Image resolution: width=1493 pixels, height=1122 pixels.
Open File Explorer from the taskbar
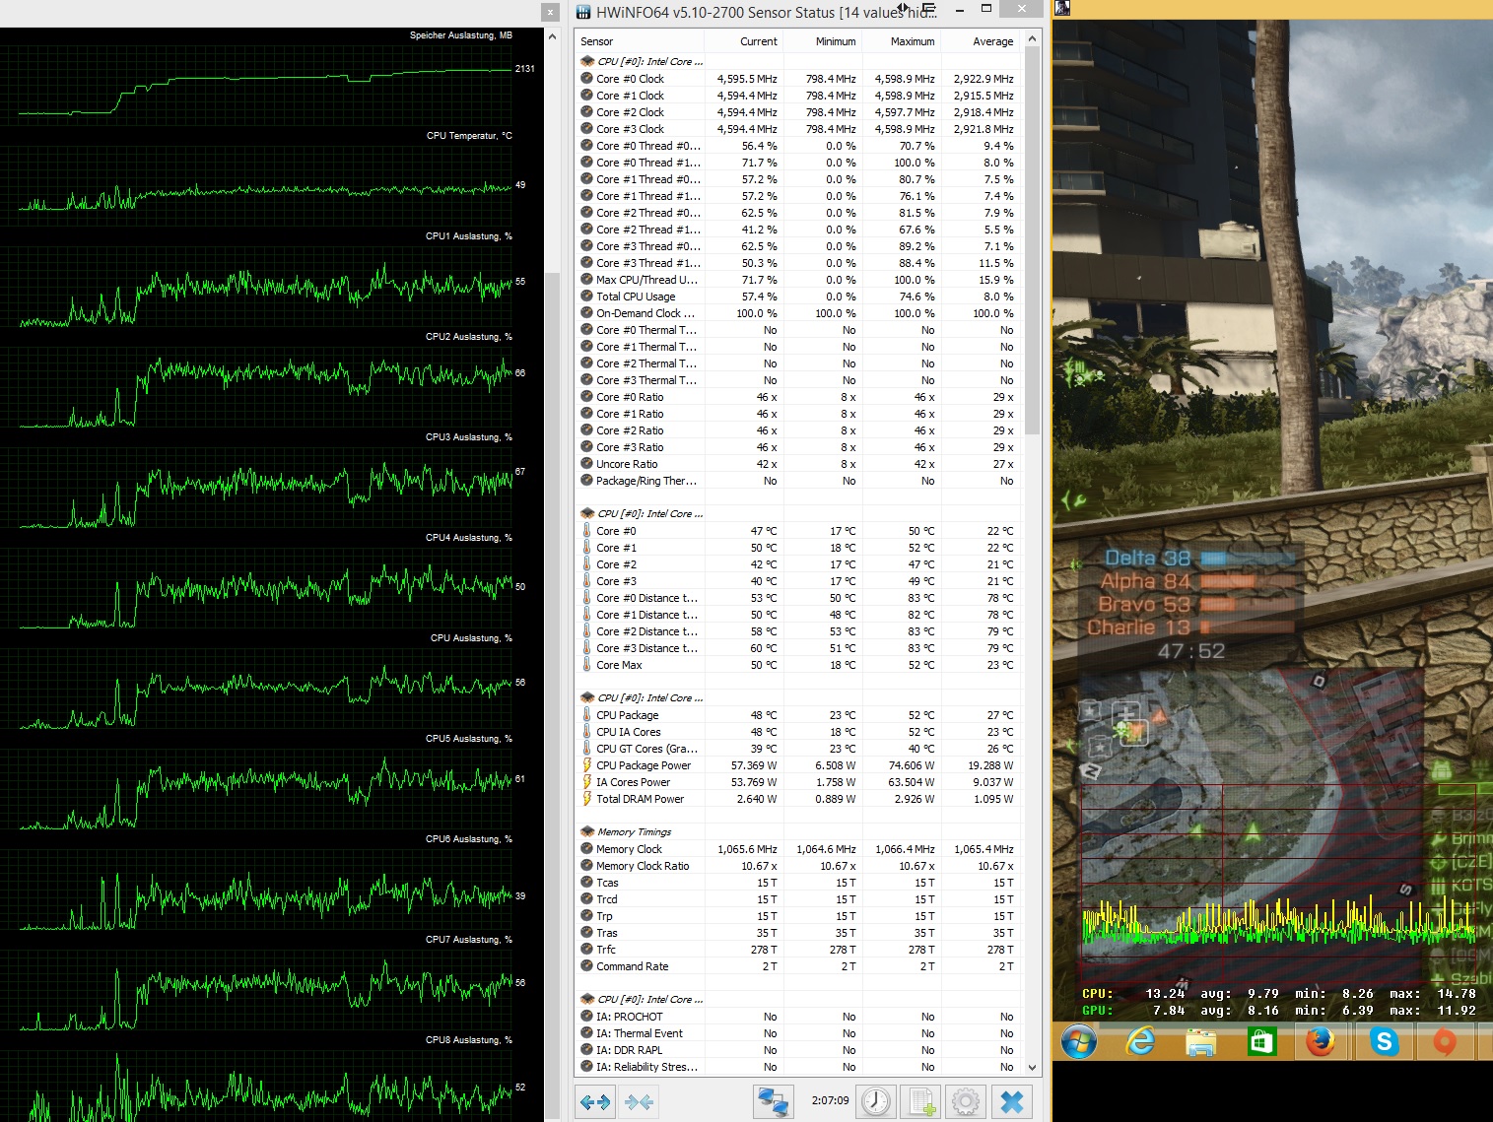coord(1201,1041)
